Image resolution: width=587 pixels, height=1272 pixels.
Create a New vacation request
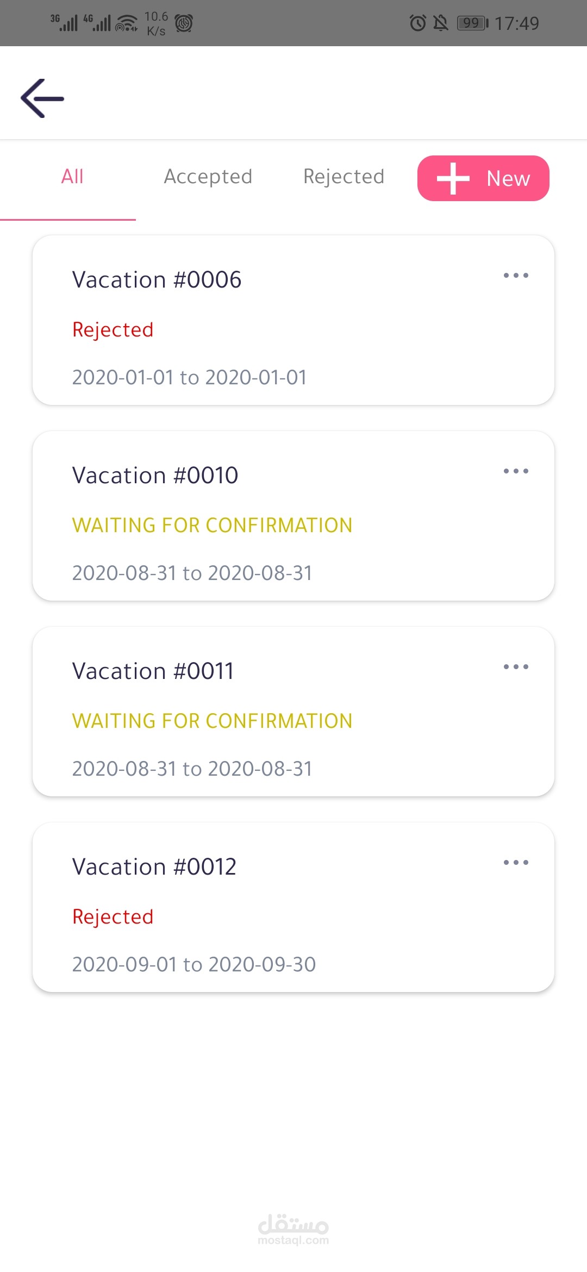(x=483, y=178)
